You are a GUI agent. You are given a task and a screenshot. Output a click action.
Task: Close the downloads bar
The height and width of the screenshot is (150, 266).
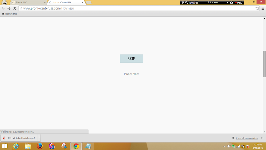pos(262,138)
